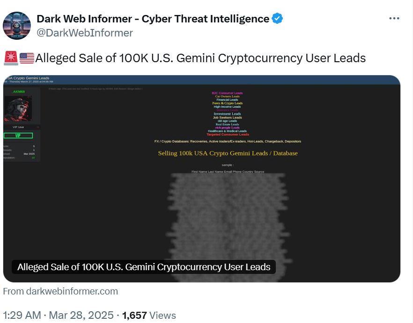This screenshot has height=323, width=413.
Task: Click the US flag emoji in tweet
Action: (x=27, y=58)
